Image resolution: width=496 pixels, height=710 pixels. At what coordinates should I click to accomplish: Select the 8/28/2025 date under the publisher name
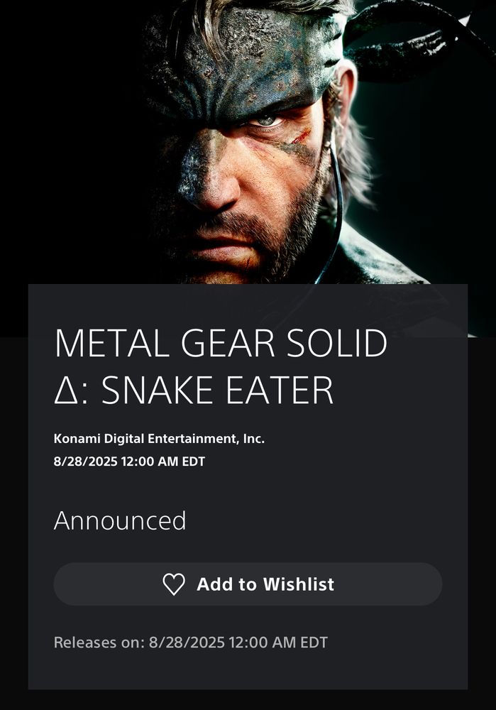tap(129, 461)
